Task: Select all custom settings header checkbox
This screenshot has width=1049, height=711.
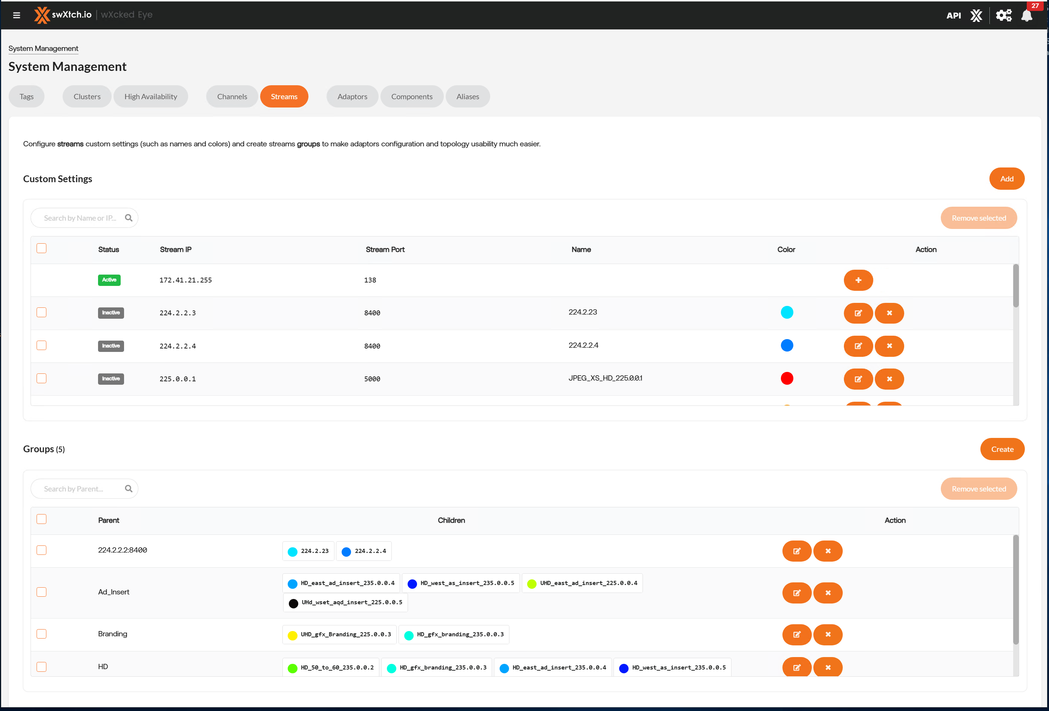Action: (41, 248)
